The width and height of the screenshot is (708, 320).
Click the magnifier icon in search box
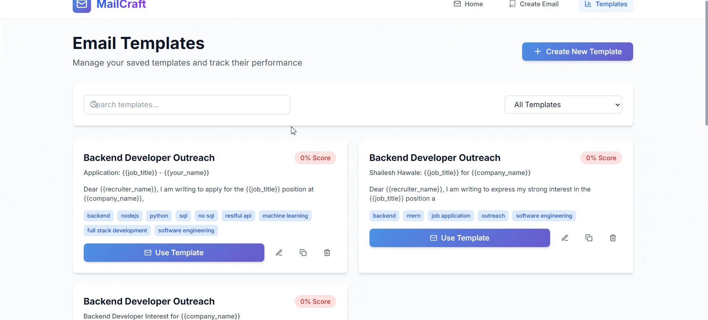(94, 105)
